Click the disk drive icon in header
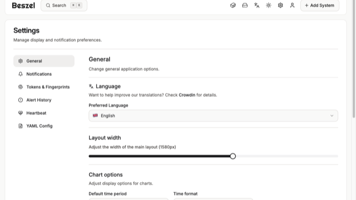This screenshot has height=200, width=356. point(245,5)
